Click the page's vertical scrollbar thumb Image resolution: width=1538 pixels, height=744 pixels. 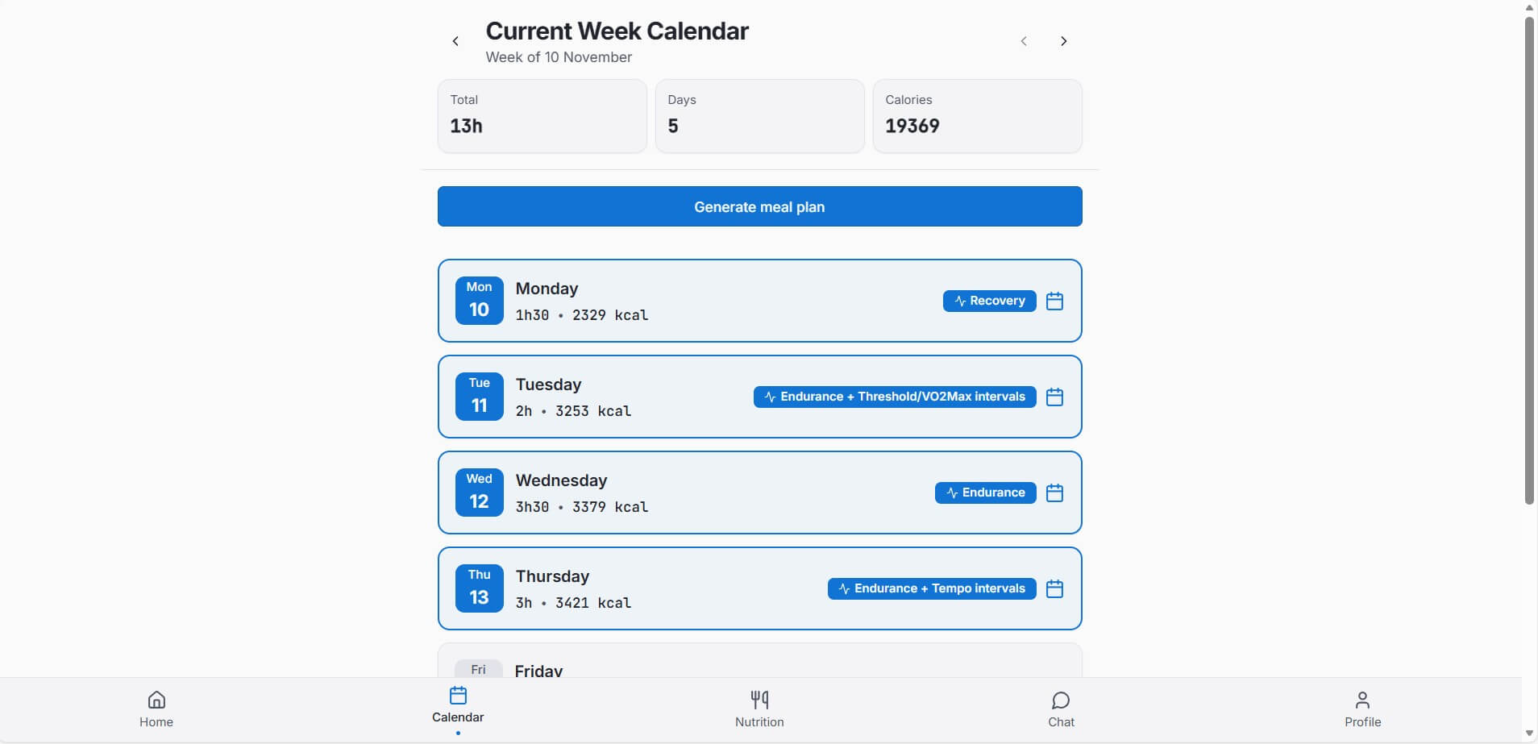click(x=1529, y=258)
